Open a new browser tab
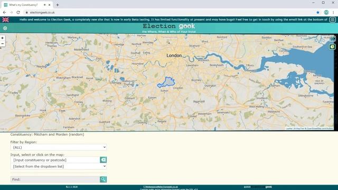The width and height of the screenshot is (338, 190). pos(58,5)
